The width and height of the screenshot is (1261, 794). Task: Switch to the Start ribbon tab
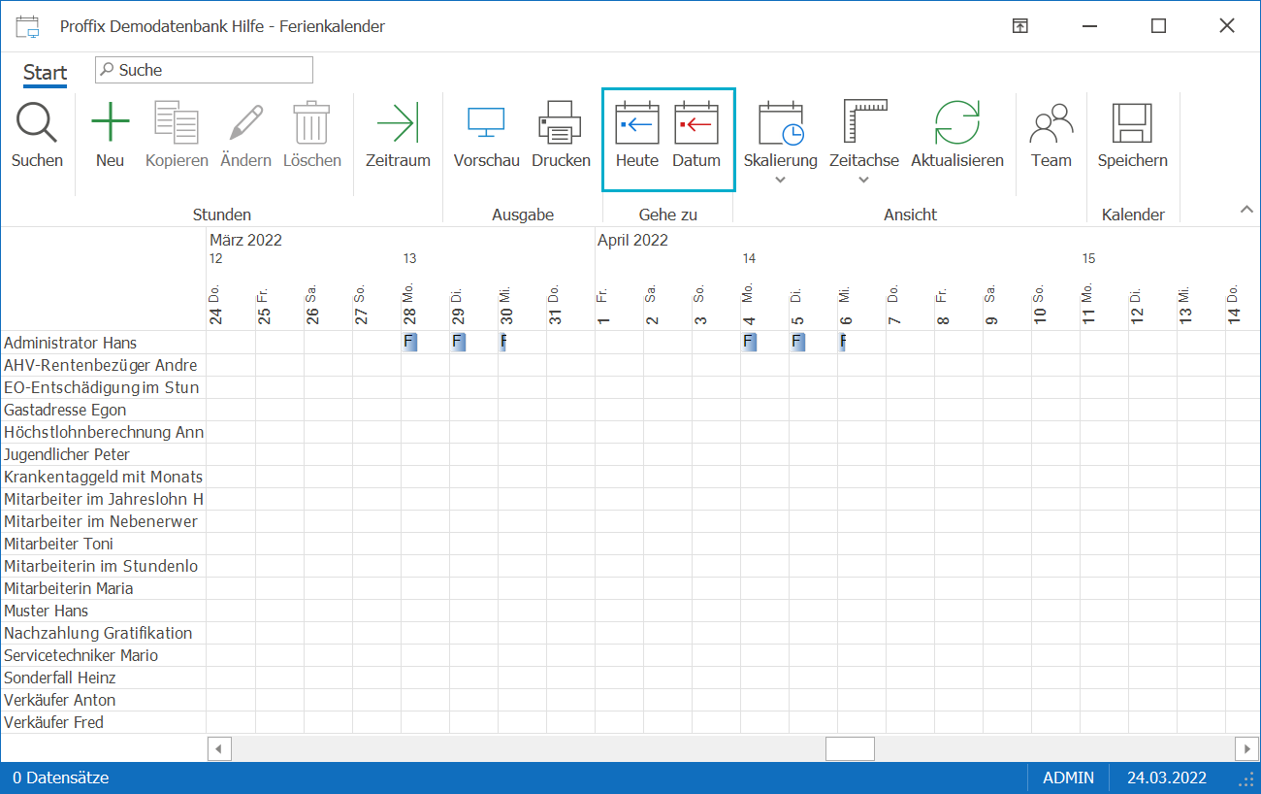[x=46, y=73]
